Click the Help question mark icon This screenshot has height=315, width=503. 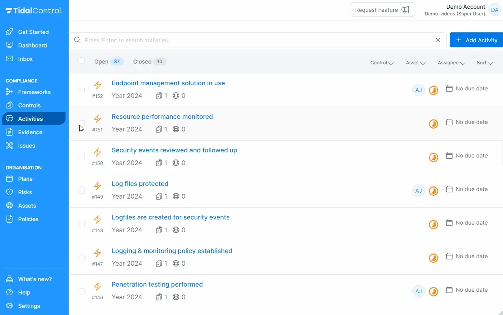(x=9, y=292)
